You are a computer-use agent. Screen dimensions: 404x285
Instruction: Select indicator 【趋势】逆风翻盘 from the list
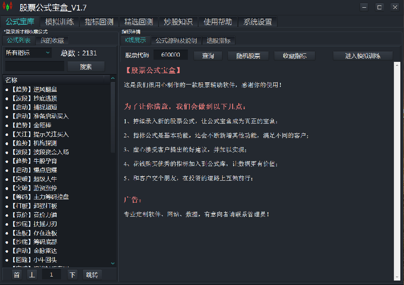[34, 89]
